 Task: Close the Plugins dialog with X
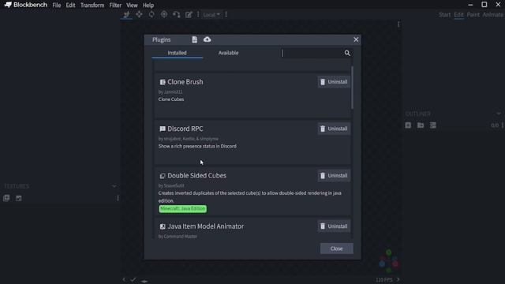point(356,39)
